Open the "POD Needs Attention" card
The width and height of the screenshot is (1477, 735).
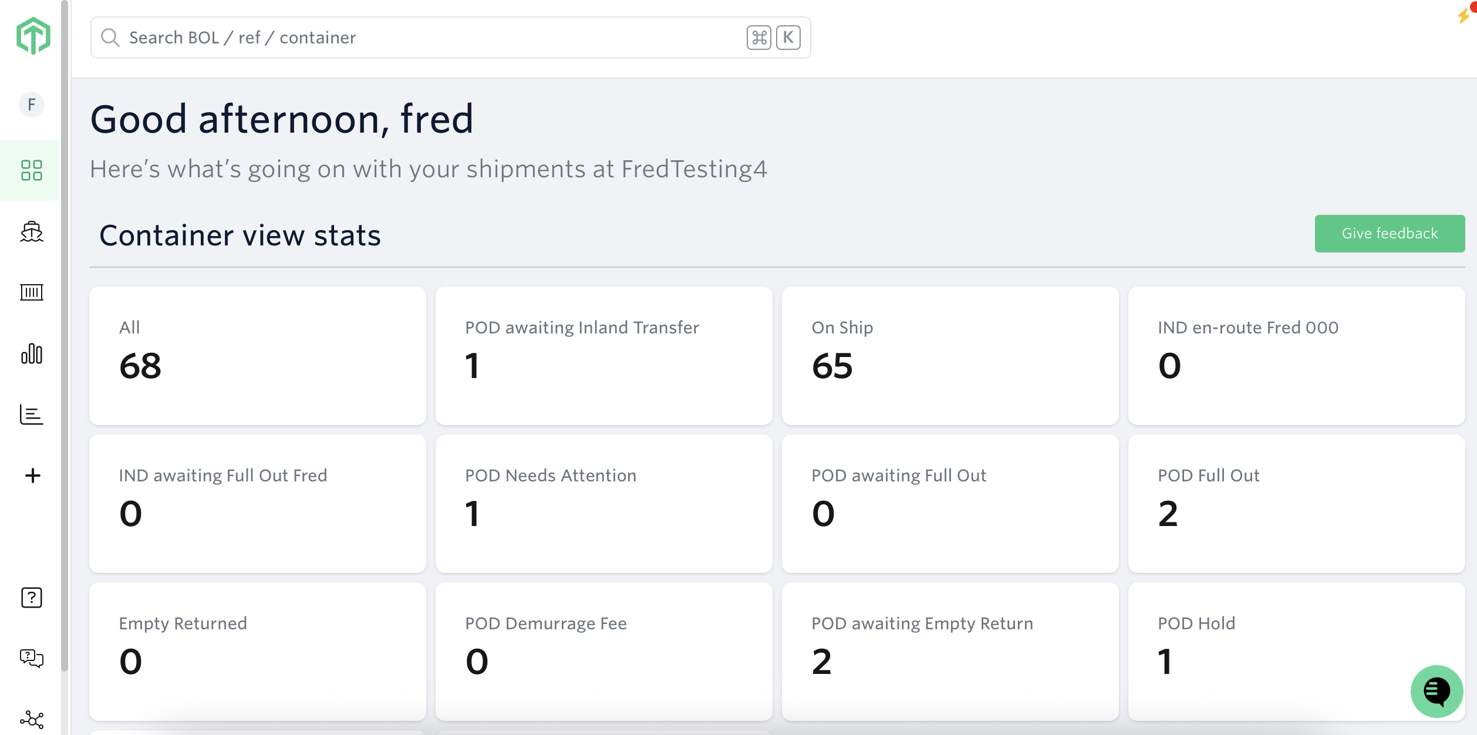pyautogui.click(x=603, y=503)
